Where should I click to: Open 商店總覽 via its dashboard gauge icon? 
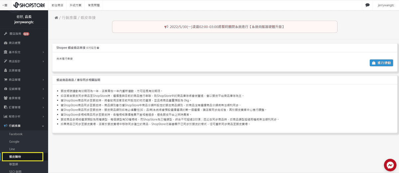(x=6, y=43)
